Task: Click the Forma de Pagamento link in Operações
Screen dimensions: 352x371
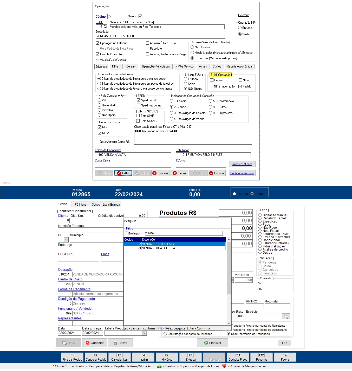Action: [x=108, y=150]
